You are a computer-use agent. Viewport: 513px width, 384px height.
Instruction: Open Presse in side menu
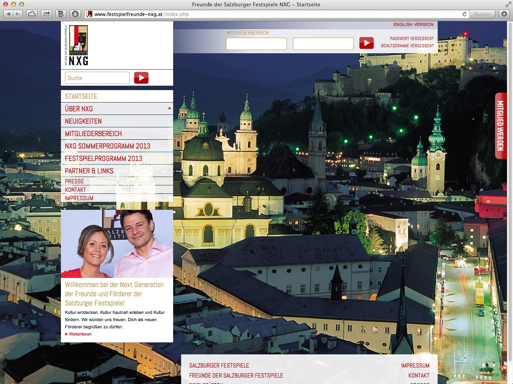click(x=117, y=181)
